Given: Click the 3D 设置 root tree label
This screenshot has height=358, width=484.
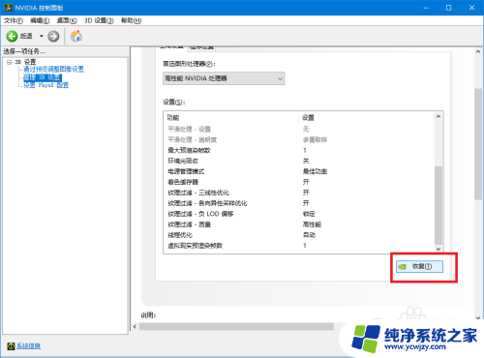Looking at the screenshot, I should coord(25,62).
